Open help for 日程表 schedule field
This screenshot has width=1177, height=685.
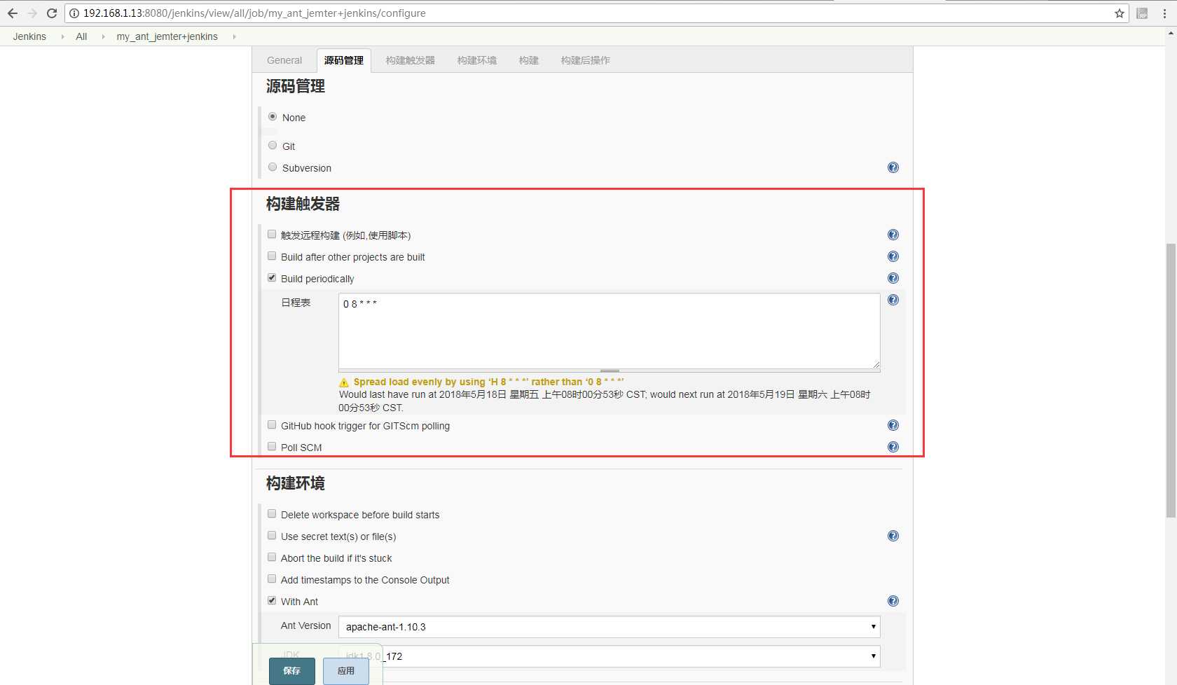(x=893, y=300)
